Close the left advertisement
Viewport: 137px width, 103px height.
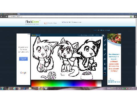(29, 34)
